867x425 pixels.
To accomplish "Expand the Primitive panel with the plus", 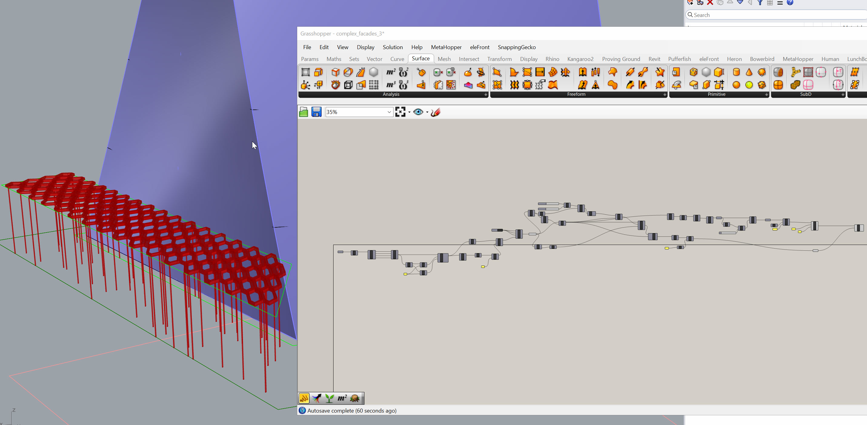I will pos(766,95).
